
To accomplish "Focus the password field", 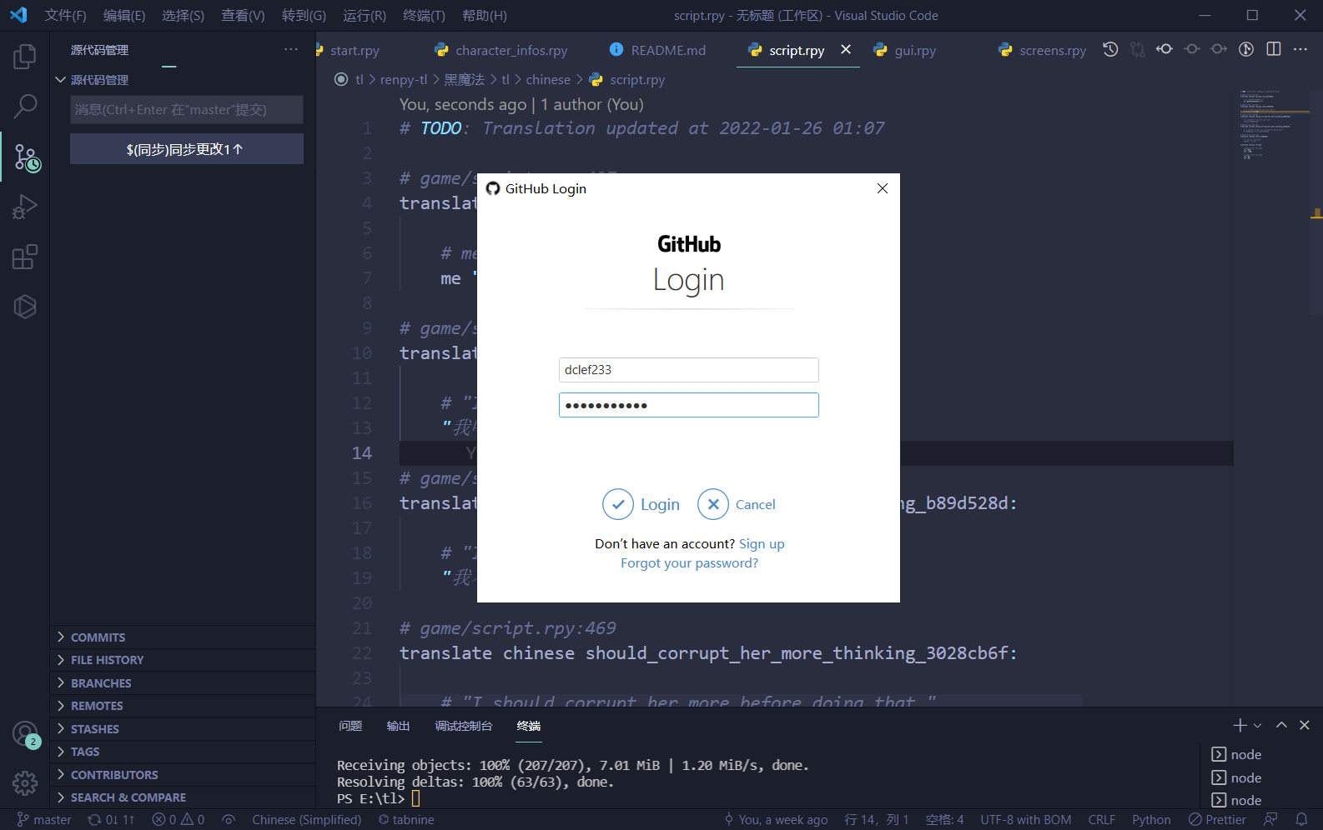I will tap(689, 405).
